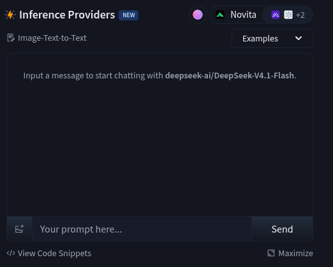Screen dimensions: 333x267
Task: Open View Code Snippets link
Action: (54, 253)
